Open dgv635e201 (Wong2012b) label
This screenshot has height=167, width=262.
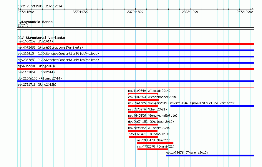pos(37,66)
